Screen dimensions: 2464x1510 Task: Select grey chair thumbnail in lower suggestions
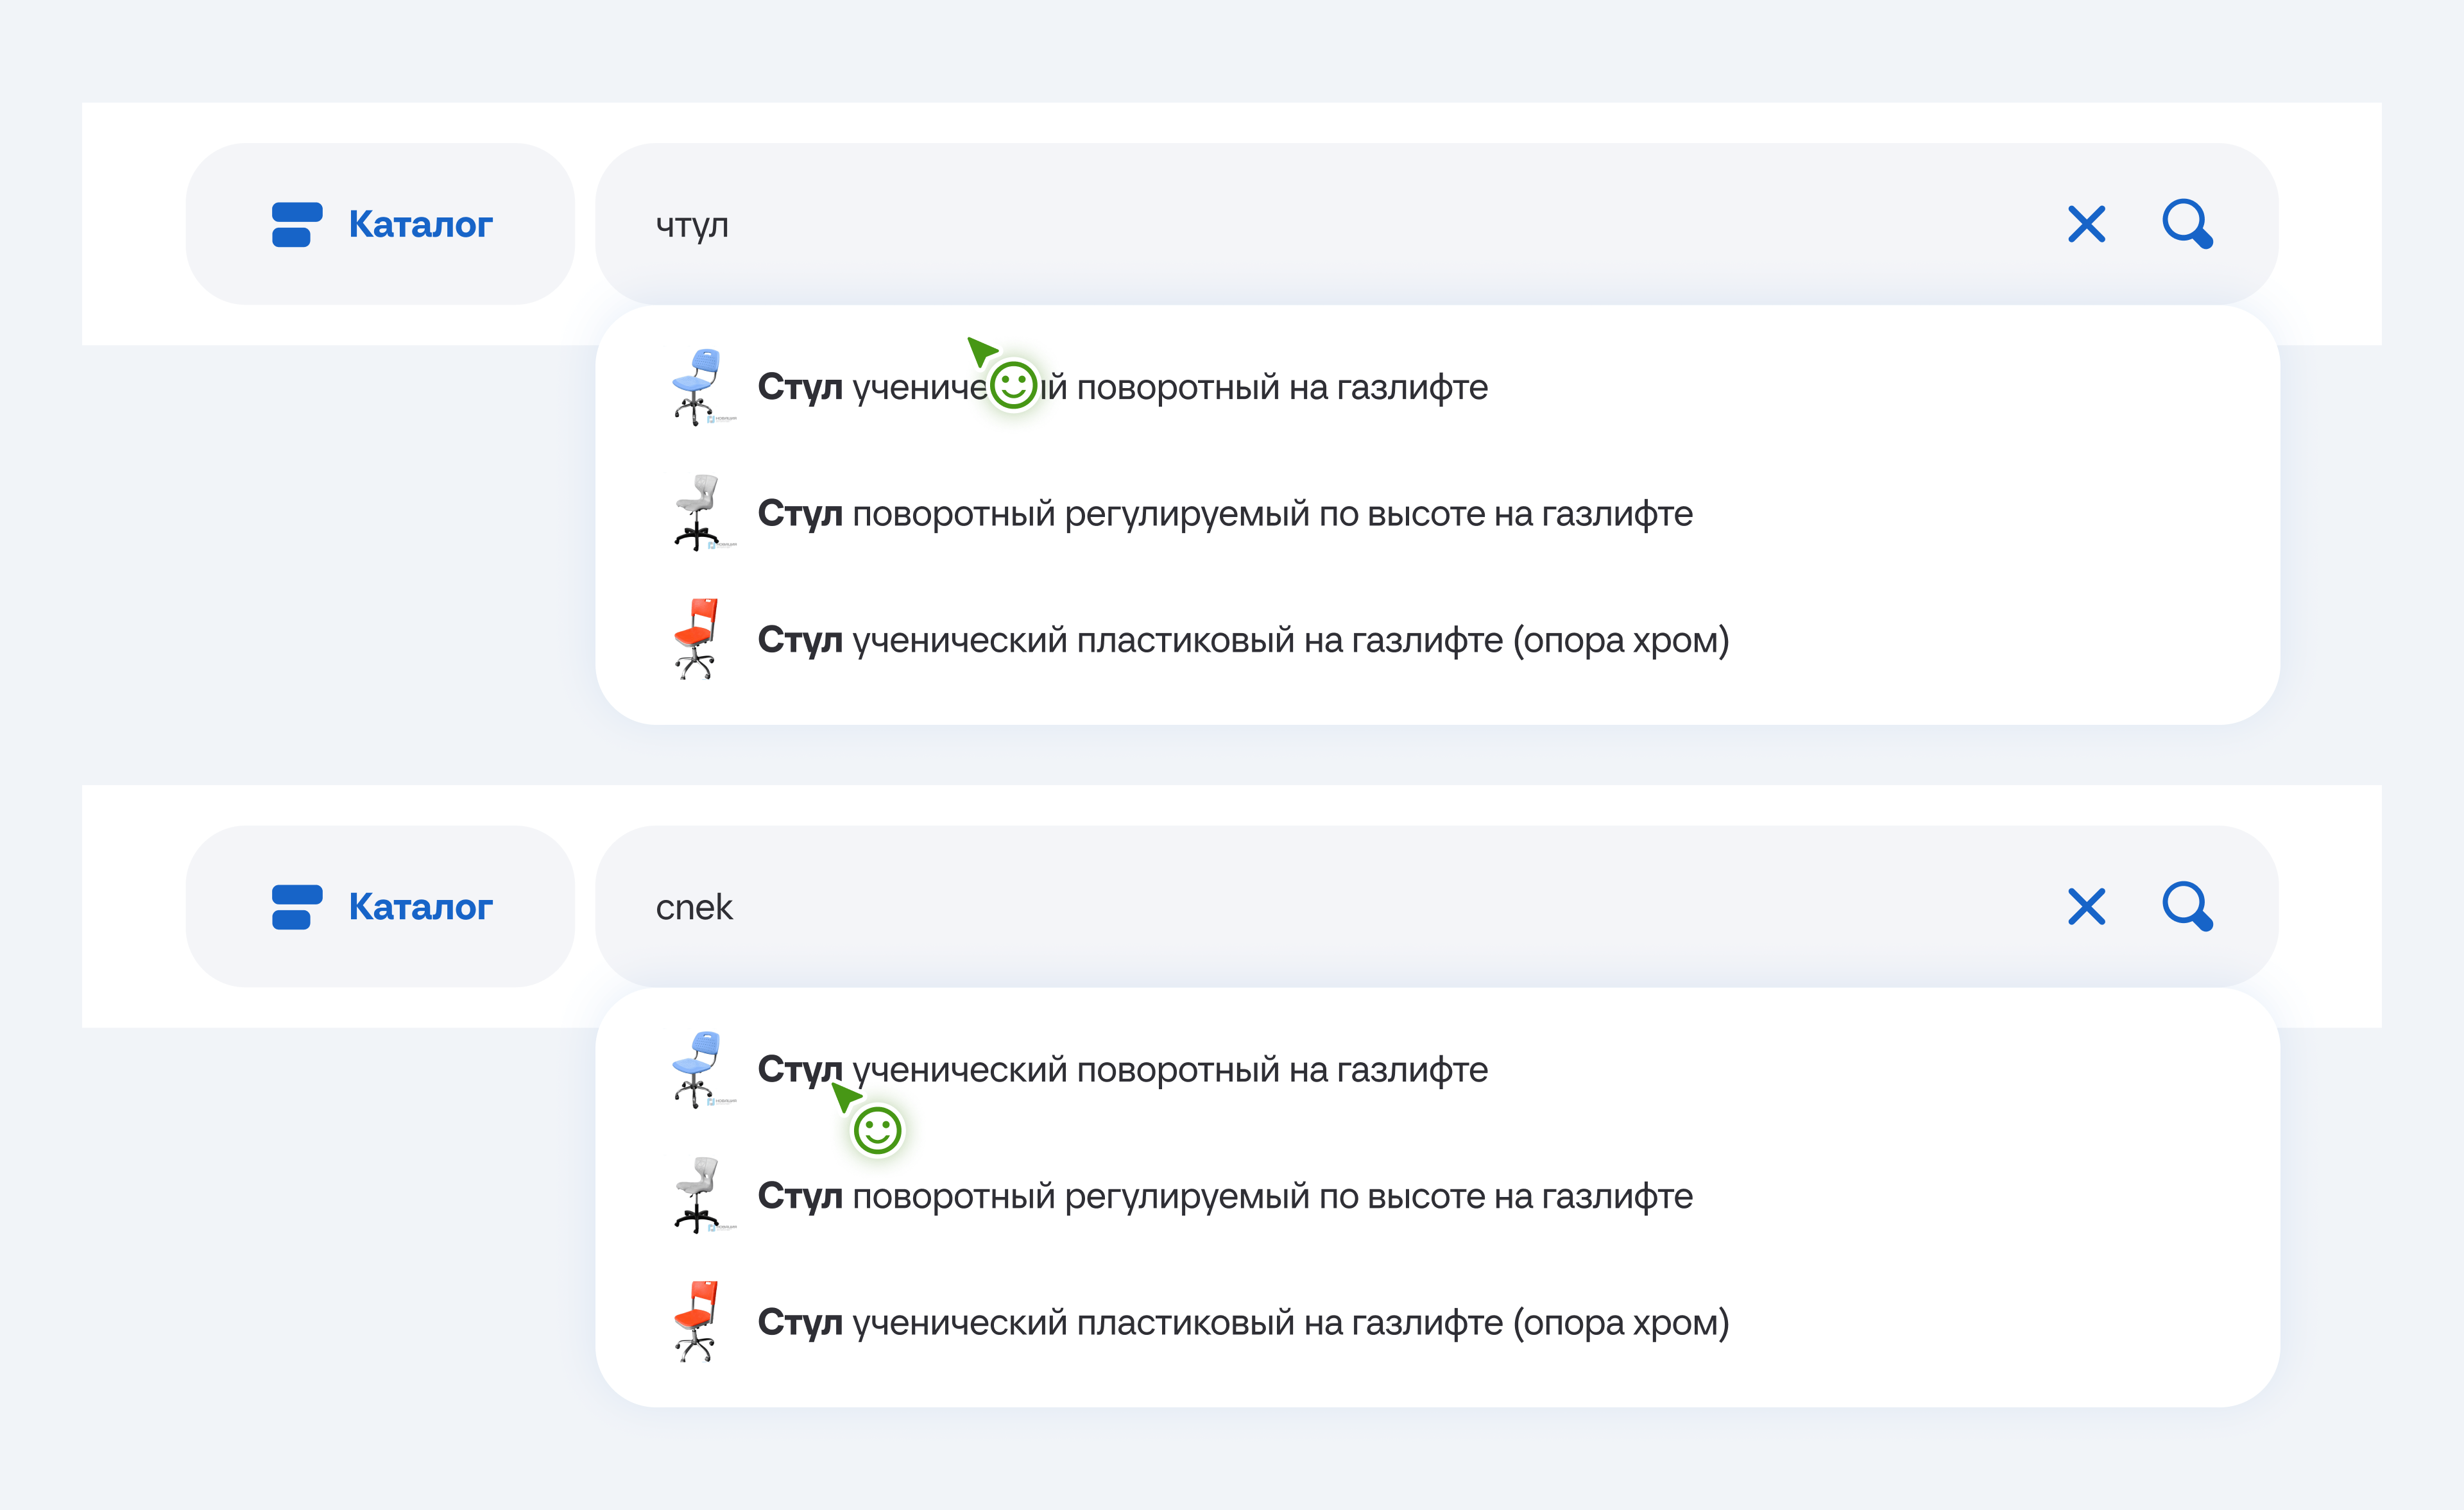tap(697, 1195)
